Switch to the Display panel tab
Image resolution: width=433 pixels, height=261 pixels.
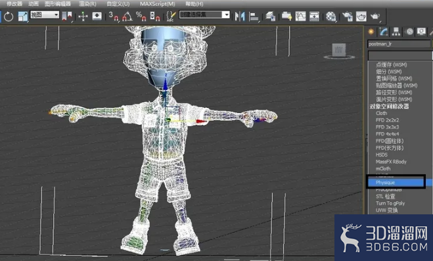pyautogui.click(x=421, y=32)
